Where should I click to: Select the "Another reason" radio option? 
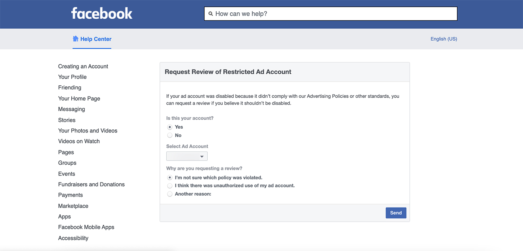click(170, 194)
